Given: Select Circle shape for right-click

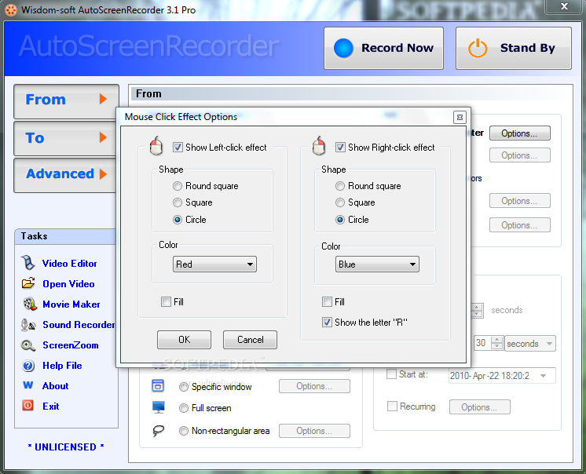Looking at the screenshot, I should click(340, 220).
